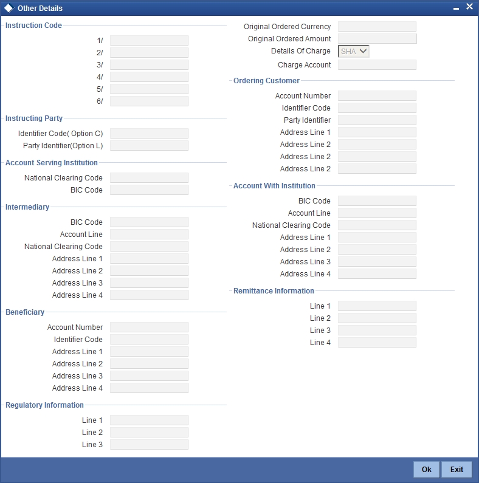Click Intermediary Address Line 4 field
479x483 pixels.
tap(149, 295)
